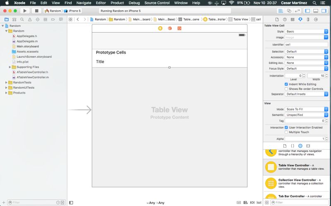This screenshot has width=331, height=206.
Task: Open the Source Control menu
Action: tap(157, 3)
